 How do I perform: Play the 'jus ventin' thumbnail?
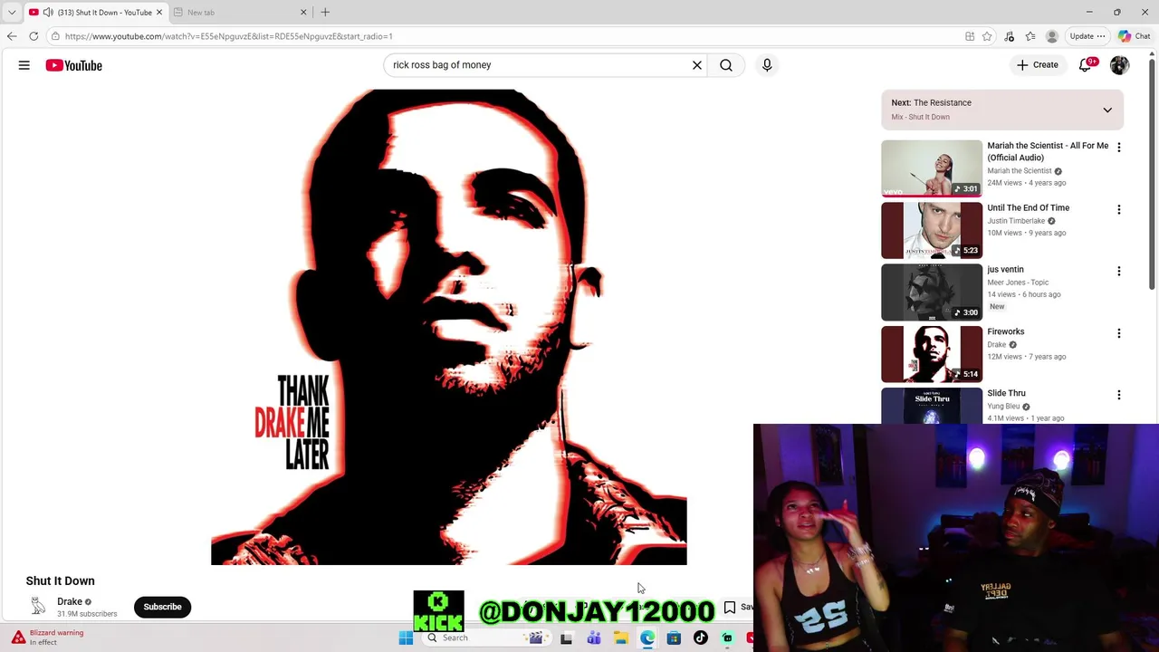pyautogui.click(x=932, y=292)
